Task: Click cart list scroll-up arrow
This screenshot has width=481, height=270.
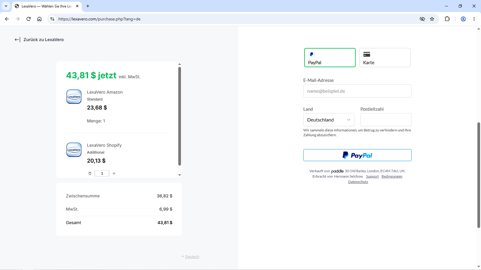Action: tap(179, 64)
